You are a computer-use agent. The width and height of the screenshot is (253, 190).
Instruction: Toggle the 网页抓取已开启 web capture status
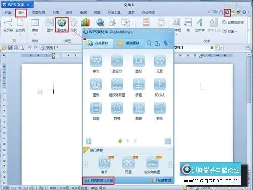(99, 181)
